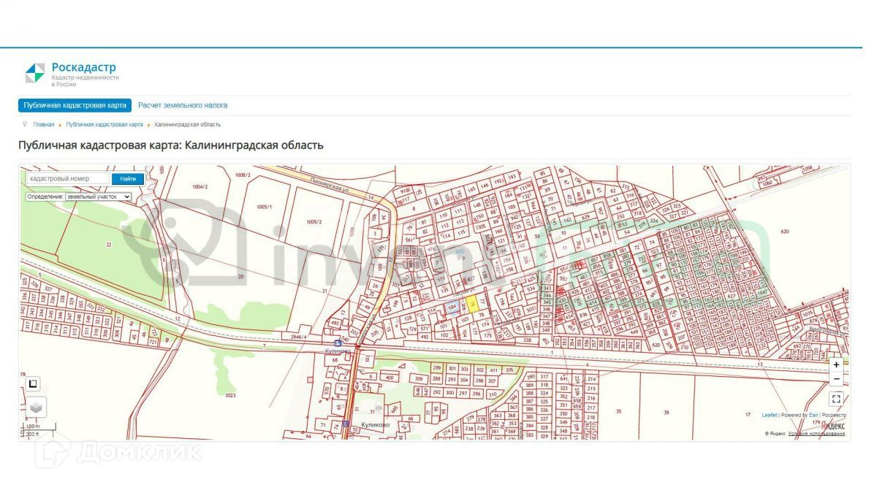Open the Публичная кадастровая карта tab
This screenshot has width=877, height=493.
click(x=75, y=105)
